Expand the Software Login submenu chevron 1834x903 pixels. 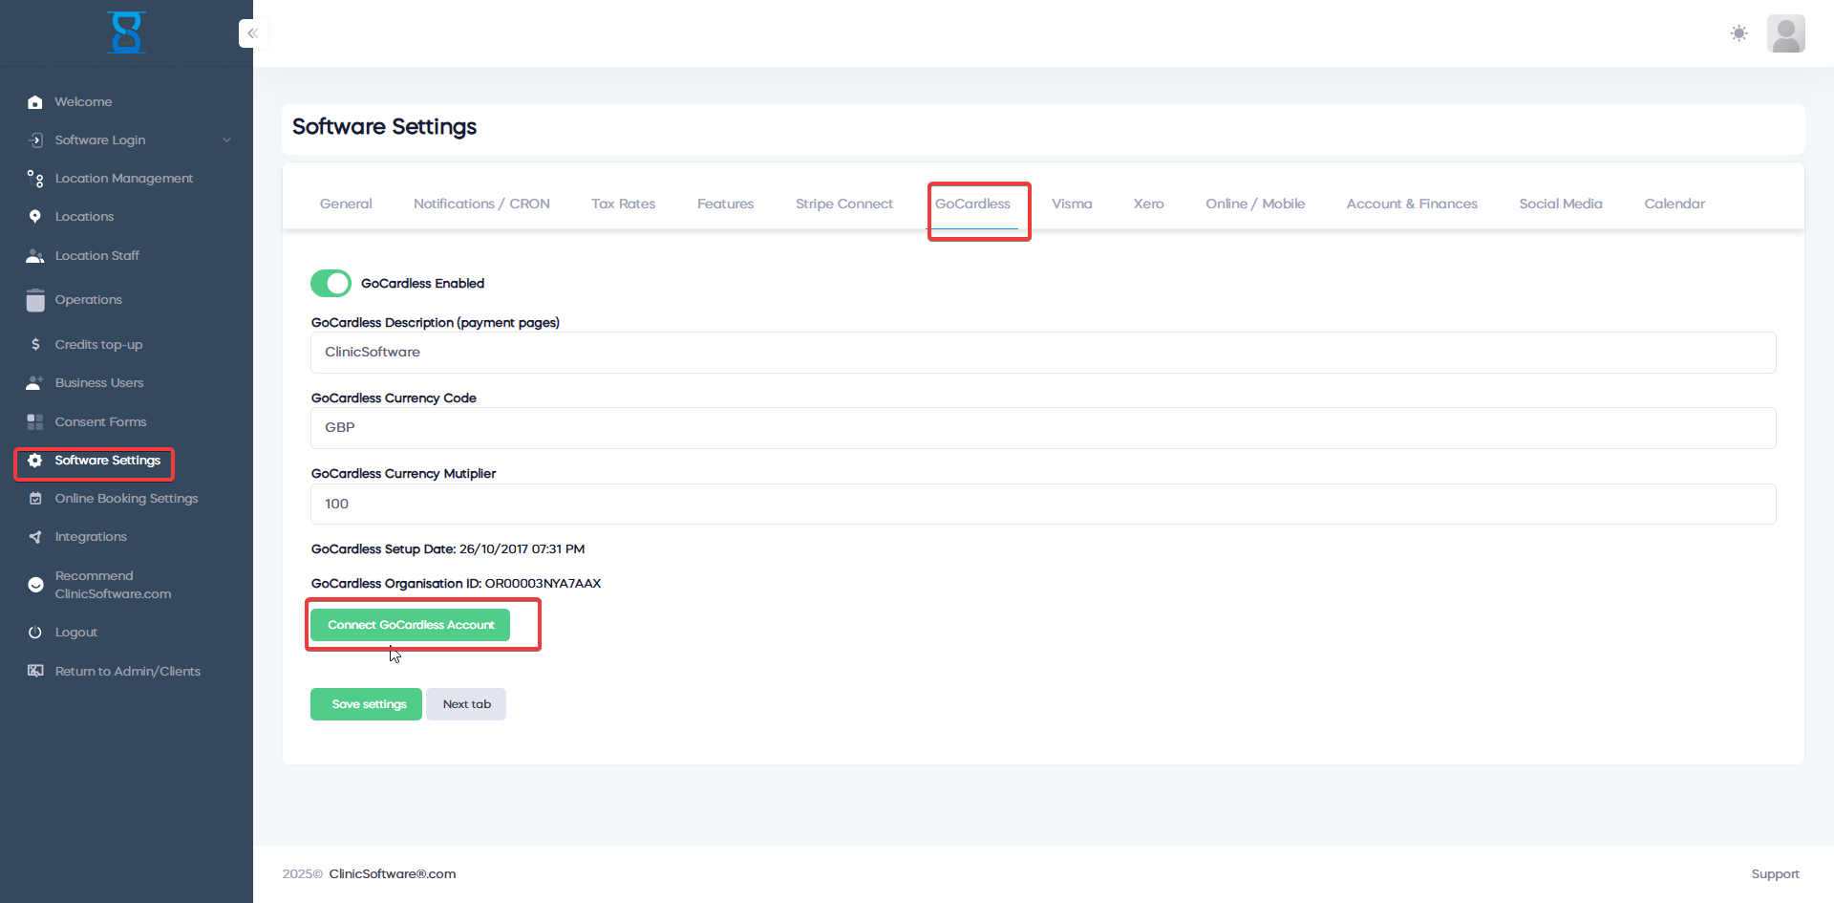coord(226,140)
